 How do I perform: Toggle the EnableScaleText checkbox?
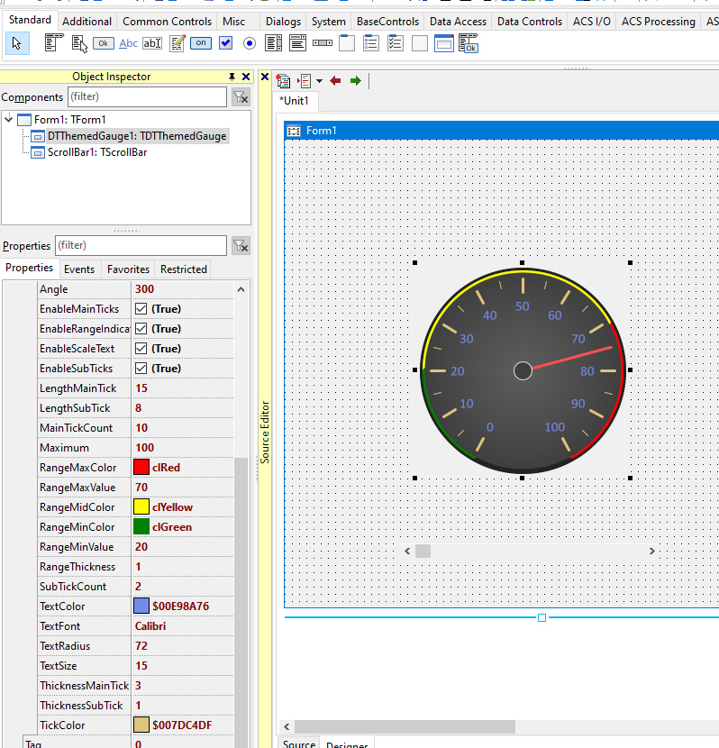tap(141, 349)
